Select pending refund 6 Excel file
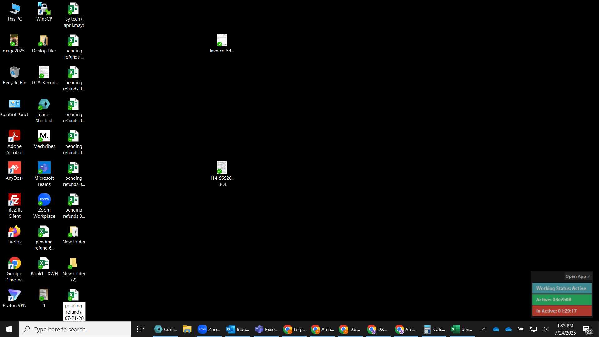The width and height of the screenshot is (599, 337). click(x=44, y=238)
